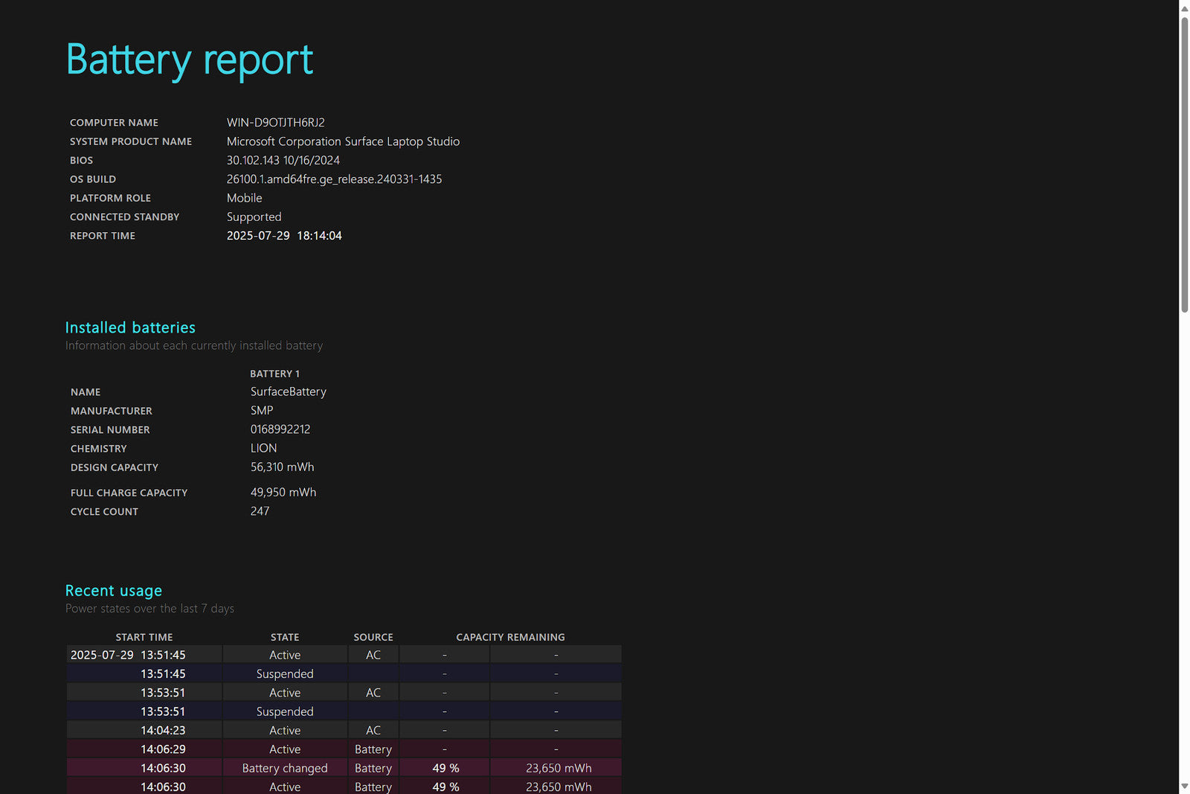Image resolution: width=1190 pixels, height=794 pixels.
Task: Click the OS BUILD label
Action: tap(93, 179)
